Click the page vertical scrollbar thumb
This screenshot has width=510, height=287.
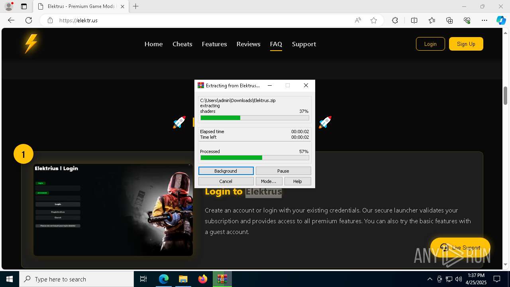tap(505, 95)
